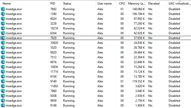Viewport: 191px width, 108px height.
Task: Click the PID cell 1340
Action: click(x=53, y=14)
